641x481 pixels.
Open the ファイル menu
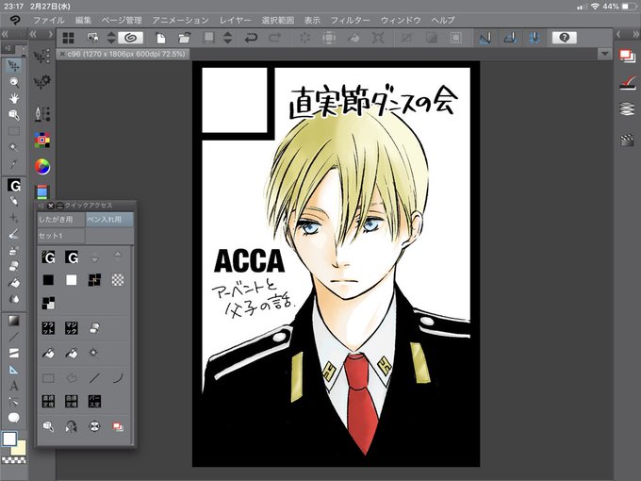click(x=49, y=20)
